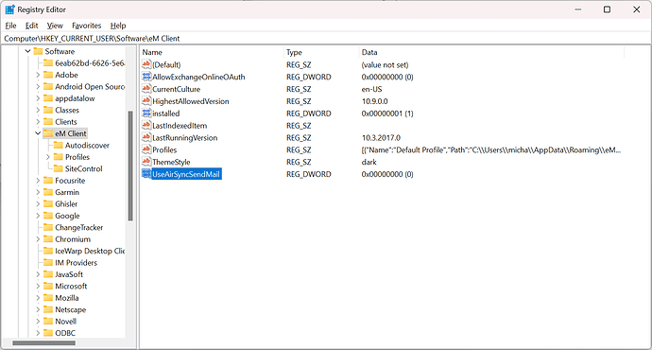Screen dimensions: 652x350
Task: Click the (Default) string value icon
Action: point(146,64)
